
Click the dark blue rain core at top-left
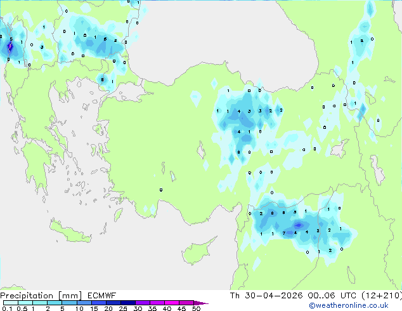[10, 47]
